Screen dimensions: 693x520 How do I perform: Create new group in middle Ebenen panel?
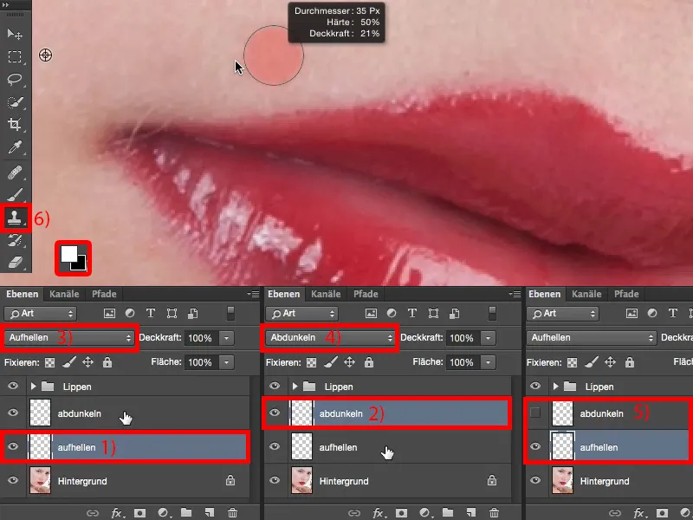tap(448, 512)
